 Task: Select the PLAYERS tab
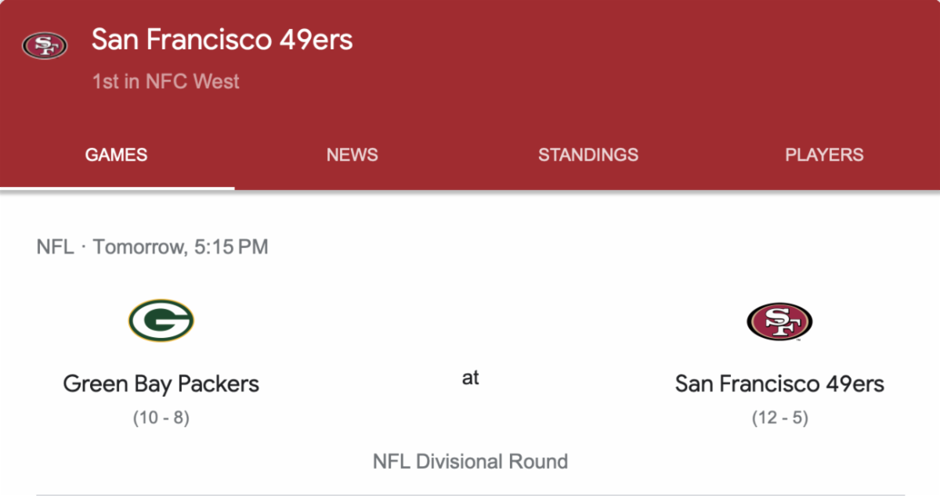click(824, 155)
